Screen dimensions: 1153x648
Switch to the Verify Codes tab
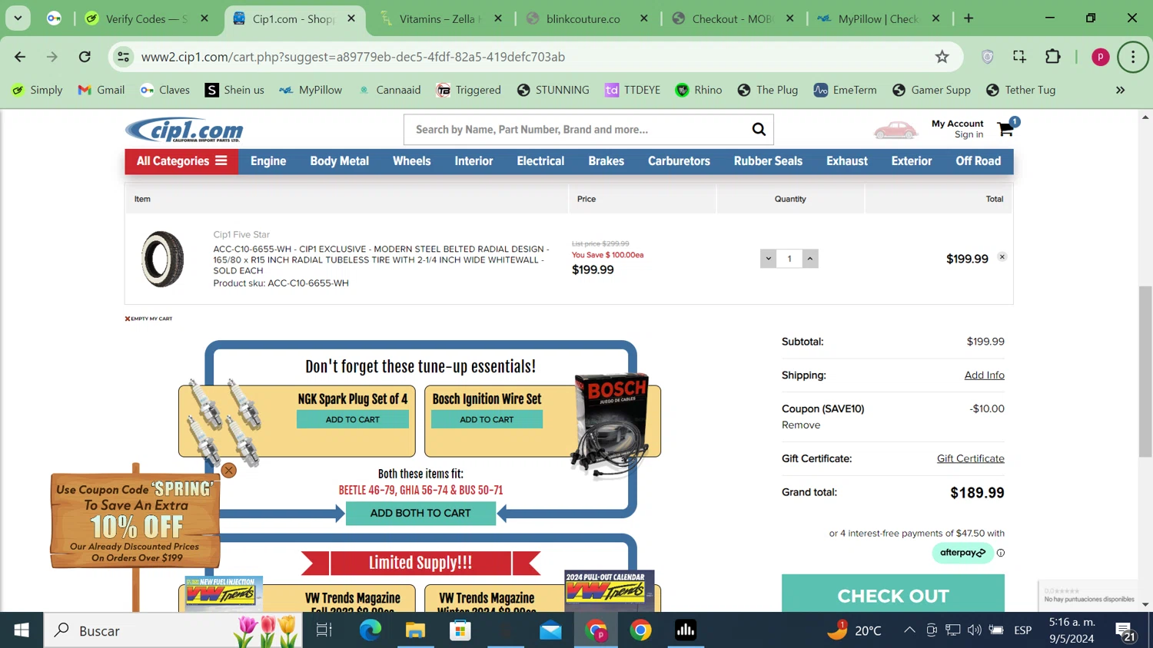[x=146, y=18]
